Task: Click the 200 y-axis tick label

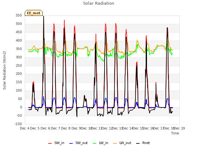Action: click(19, 74)
